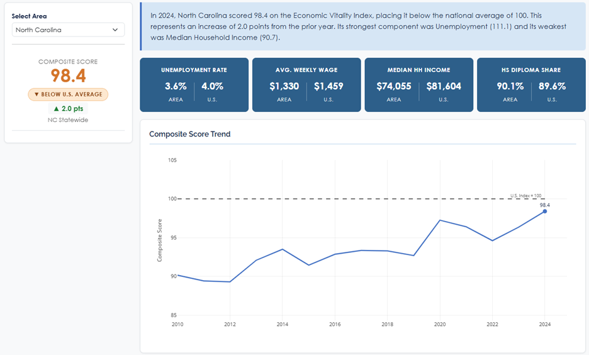Image resolution: width=589 pixels, height=355 pixels.
Task: Click the 105 y-axis tick label
Action: pyautogui.click(x=172, y=161)
